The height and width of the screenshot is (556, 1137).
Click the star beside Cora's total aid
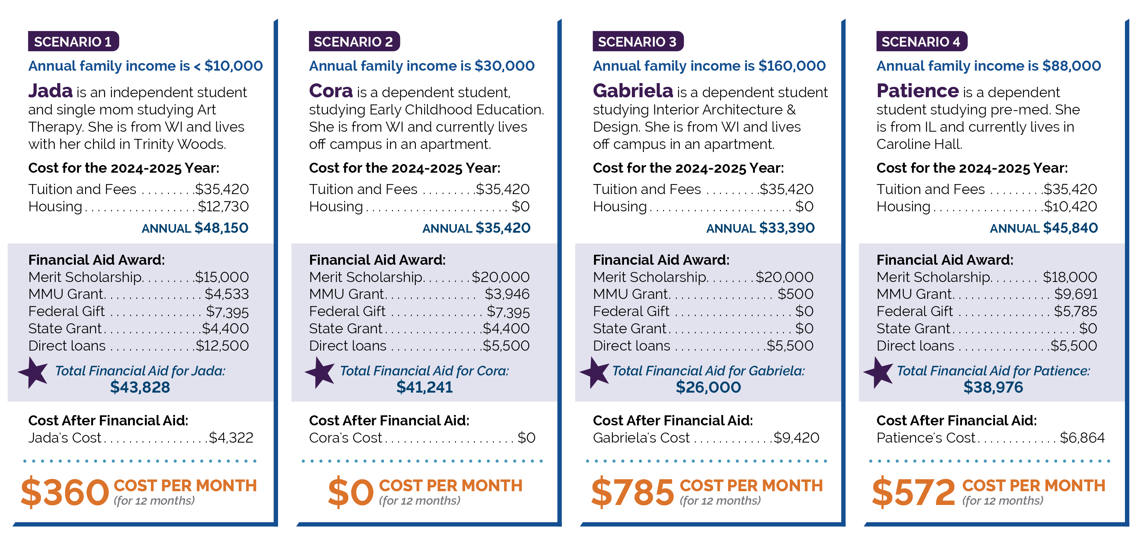point(319,372)
